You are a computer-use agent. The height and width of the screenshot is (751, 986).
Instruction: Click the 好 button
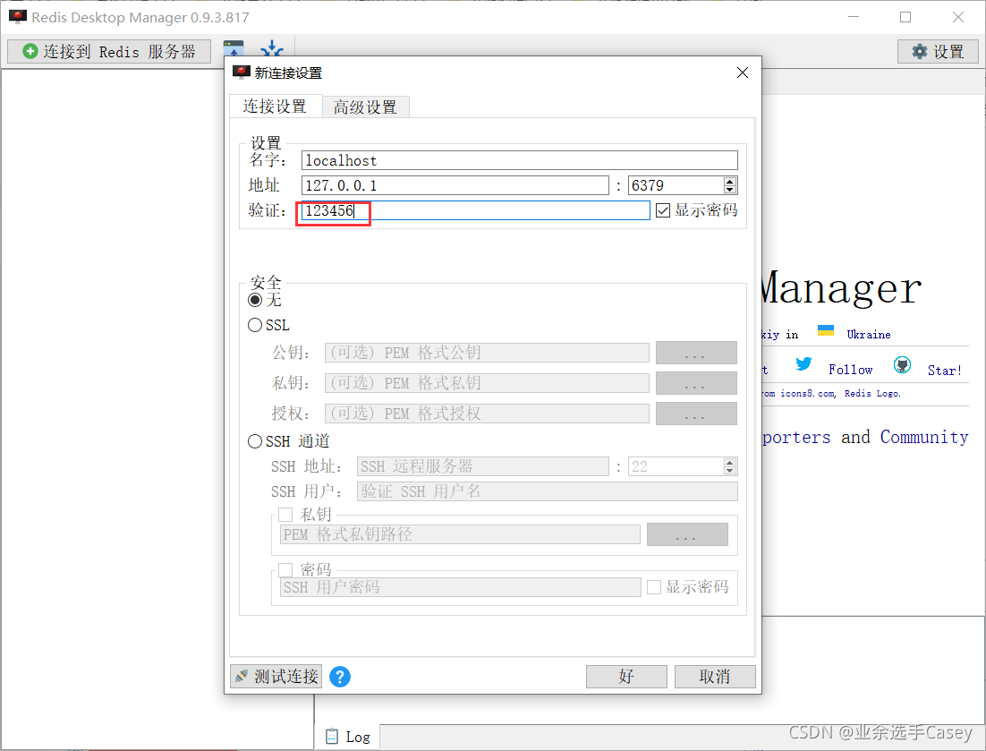tap(626, 677)
